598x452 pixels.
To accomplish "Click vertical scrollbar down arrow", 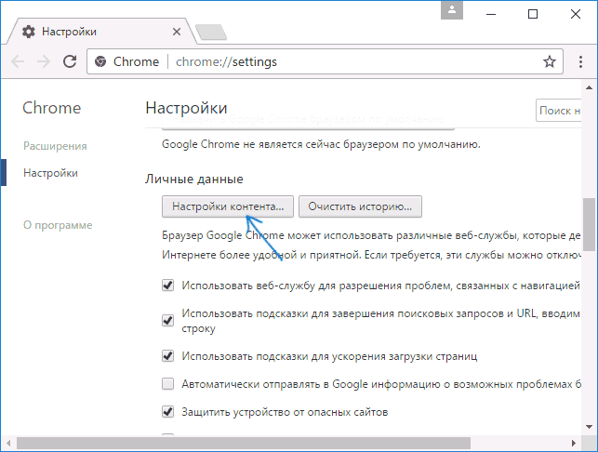I will point(590,427).
